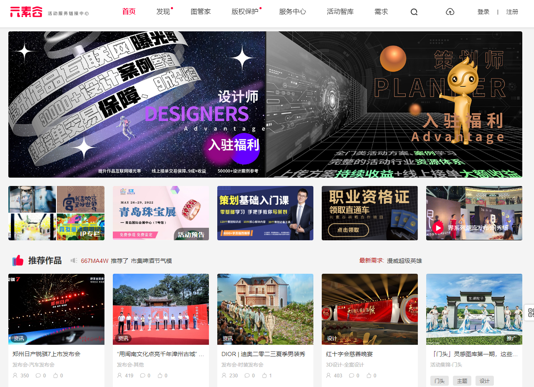Open the QR code side widget
The width and height of the screenshot is (534, 387).
pos(531,313)
